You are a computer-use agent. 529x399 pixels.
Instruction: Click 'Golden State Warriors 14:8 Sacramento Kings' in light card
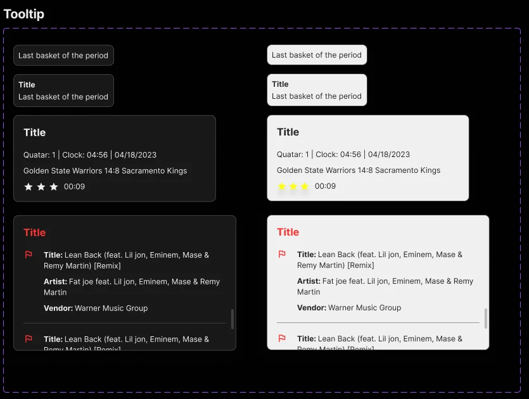(x=359, y=170)
